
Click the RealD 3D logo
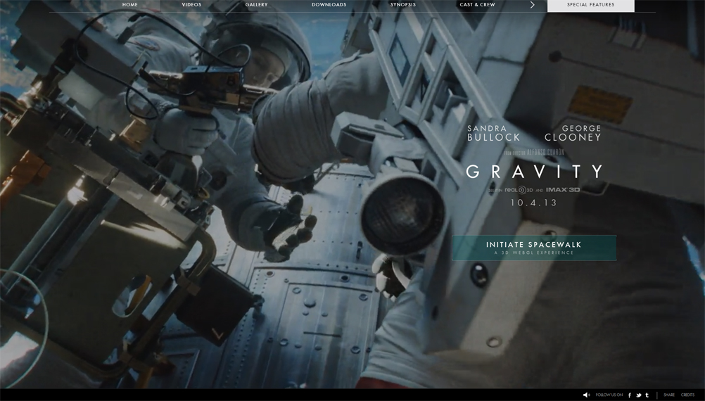pyautogui.click(x=519, y=190)
